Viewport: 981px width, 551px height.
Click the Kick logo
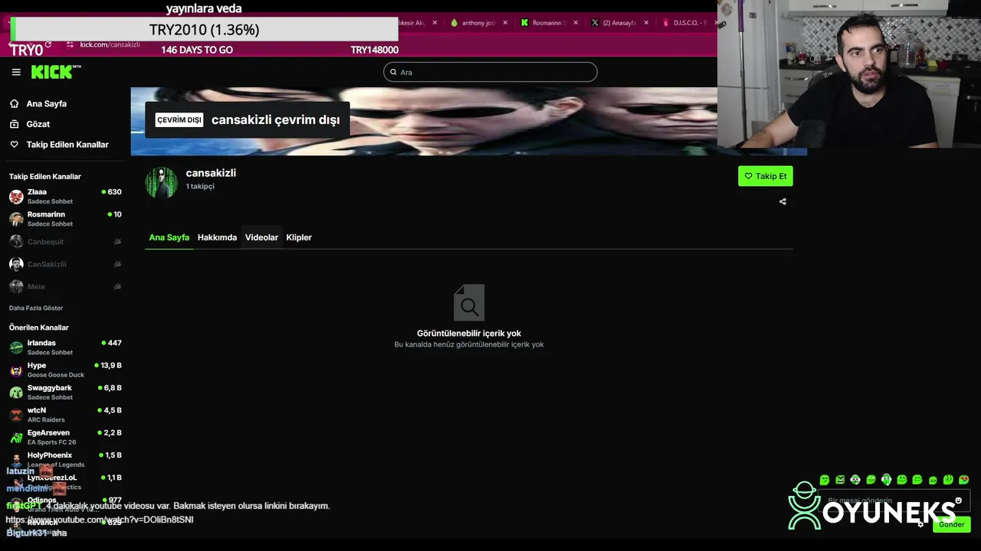tap(56, 72)
